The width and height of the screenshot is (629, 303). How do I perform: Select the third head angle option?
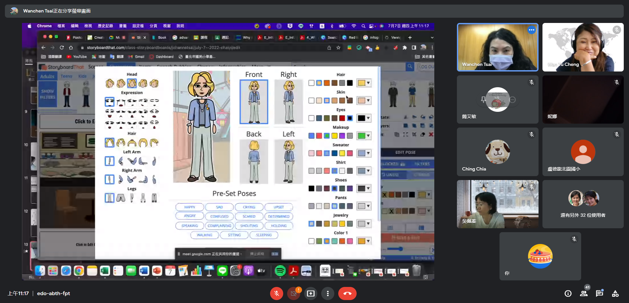pos(132,83)
